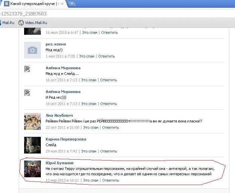Click the globe icon beside Video.Mail.Ru bookmark
235x193 pixels.
pyautogui.click(x=21, y=23)
